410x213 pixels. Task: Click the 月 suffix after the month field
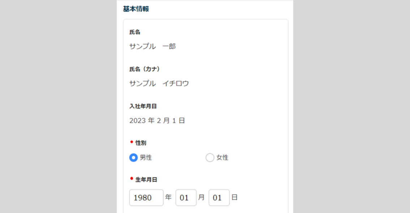201,197
